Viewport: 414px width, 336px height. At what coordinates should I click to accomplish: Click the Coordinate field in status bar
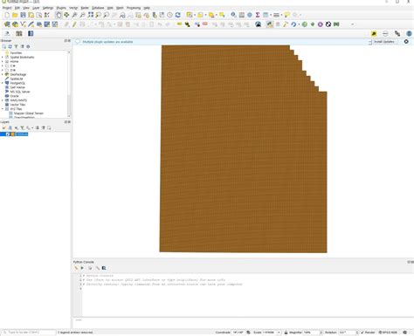pos(238,333)
